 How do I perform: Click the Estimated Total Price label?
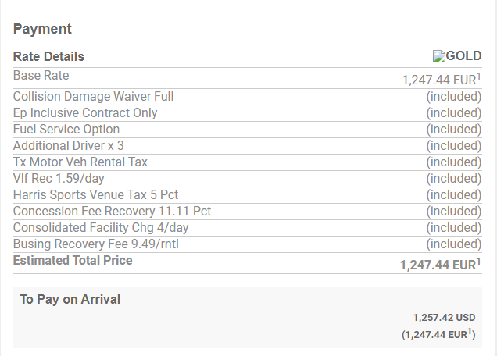pyautogui.click(x=73, y=261)
